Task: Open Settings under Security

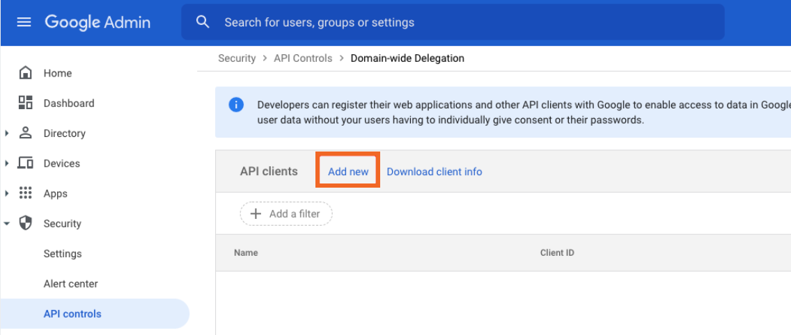Action: [x=63, y=254]
